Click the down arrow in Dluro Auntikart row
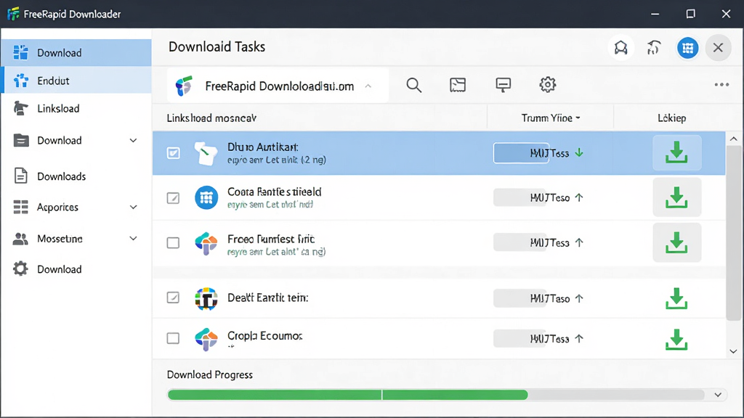The height and width of the screenshot is (418, 744). point(579,152)
